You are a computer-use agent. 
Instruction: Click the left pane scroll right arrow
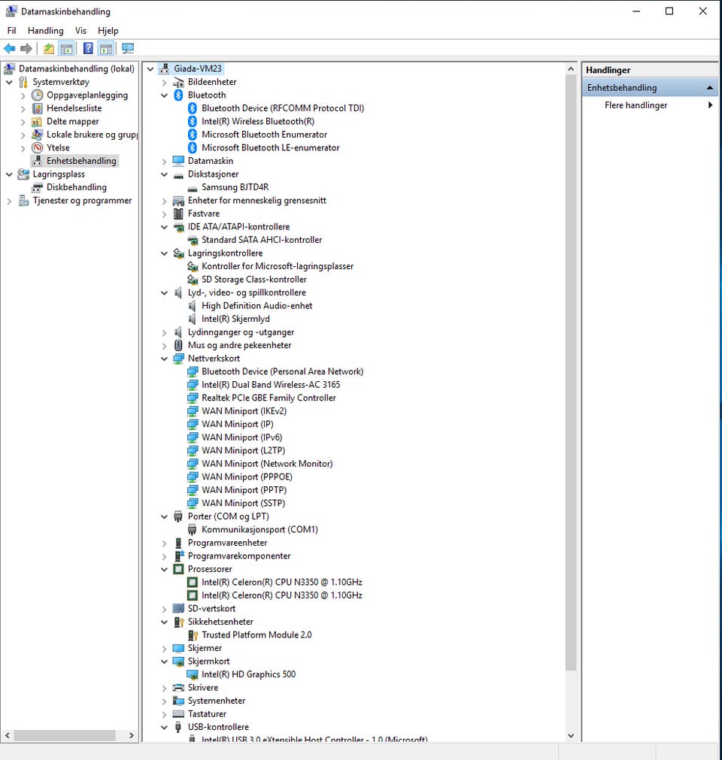pos(132,735)
